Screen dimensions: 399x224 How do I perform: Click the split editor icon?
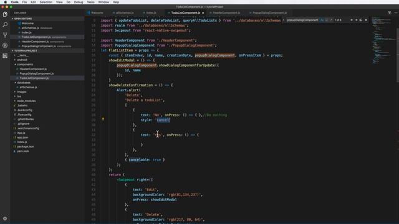(389, 12)
